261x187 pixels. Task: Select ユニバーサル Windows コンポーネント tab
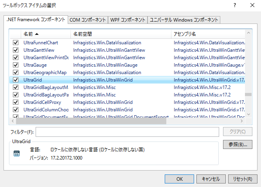coord(184,20)
